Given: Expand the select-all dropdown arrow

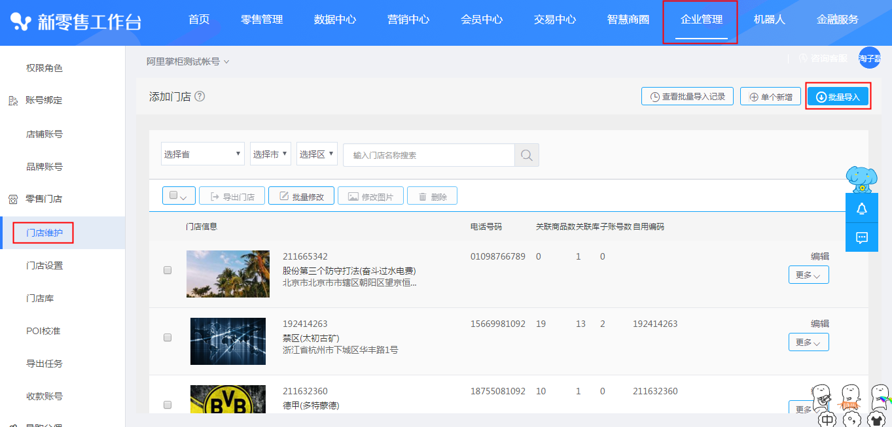Looking at the screenshot, I should (184, 197).
